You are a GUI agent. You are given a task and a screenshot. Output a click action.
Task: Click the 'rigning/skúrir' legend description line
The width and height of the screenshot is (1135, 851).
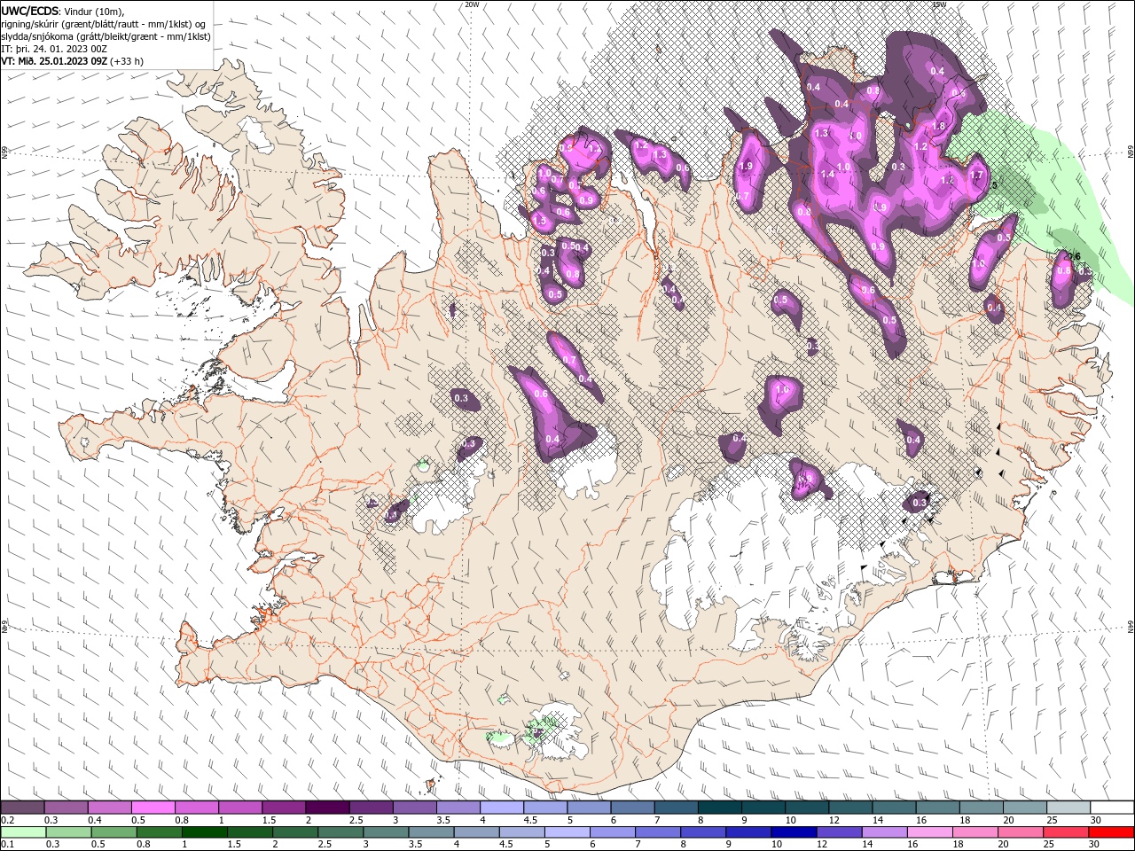click(104, 24)
